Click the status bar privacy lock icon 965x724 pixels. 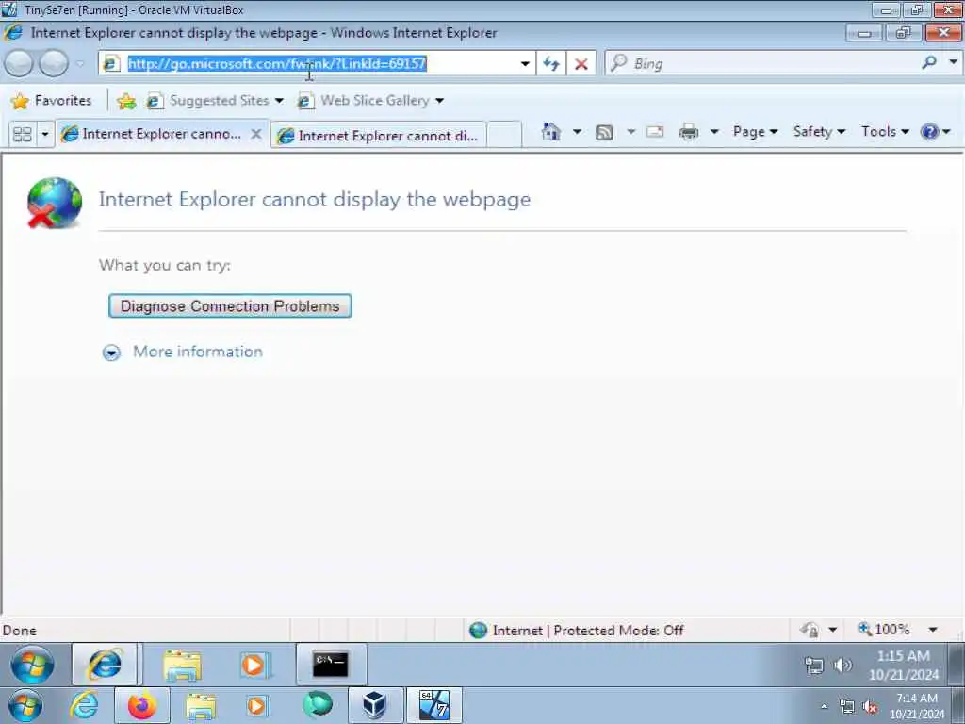(x=810, y=629)
